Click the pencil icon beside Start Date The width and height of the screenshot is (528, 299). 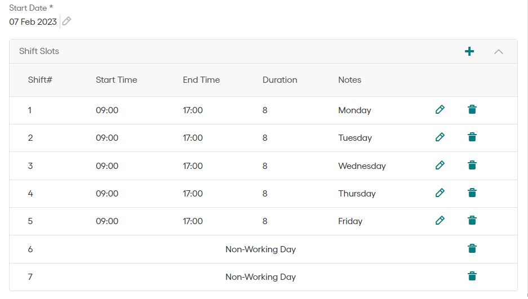[66, 21]
